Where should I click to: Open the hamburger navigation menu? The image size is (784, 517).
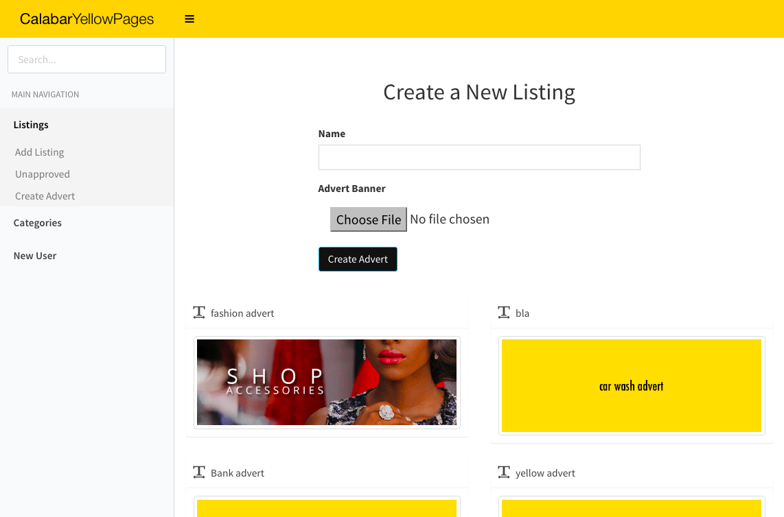pyautogui.click(x=189, y=19)
